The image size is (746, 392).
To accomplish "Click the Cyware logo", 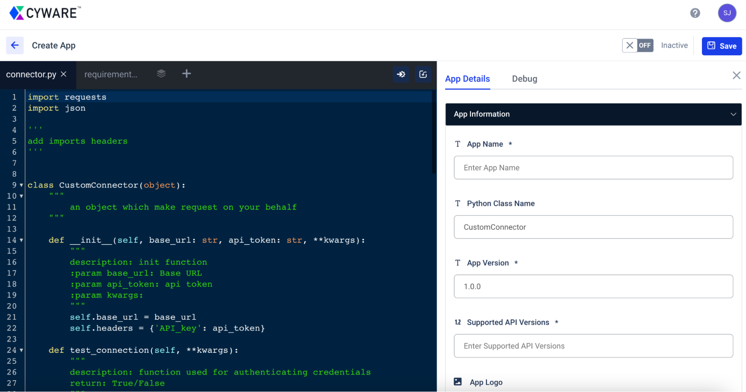I will [x=45, y=13].
